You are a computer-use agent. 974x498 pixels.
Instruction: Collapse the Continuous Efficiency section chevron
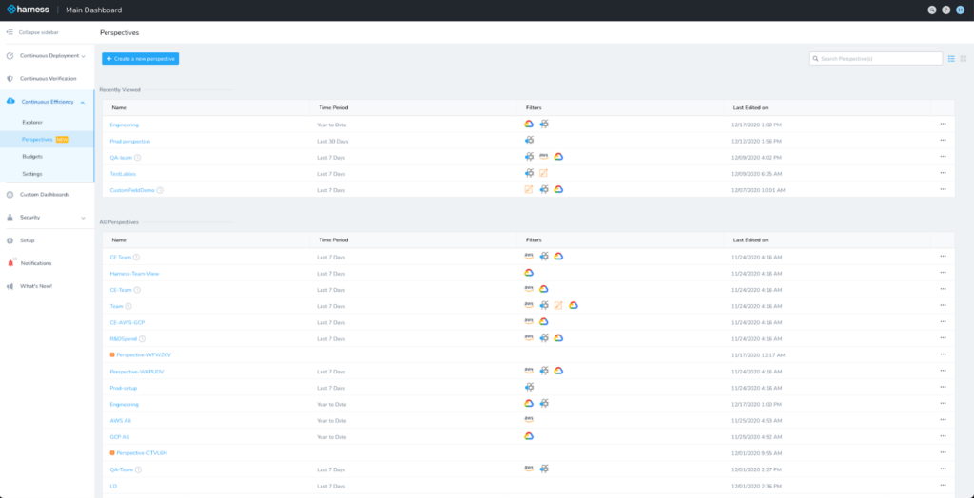pyautogui.click(x=83, y=102)
